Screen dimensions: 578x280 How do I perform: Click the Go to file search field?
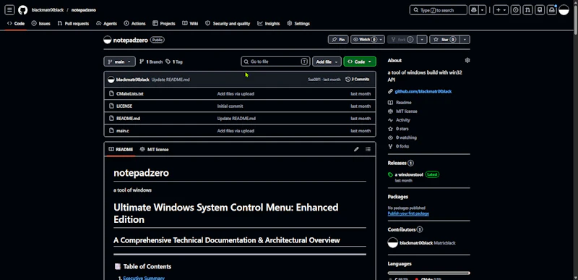coord(275,61)
